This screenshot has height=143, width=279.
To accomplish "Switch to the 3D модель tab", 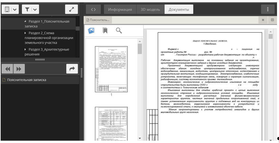I will click(150, 9).
